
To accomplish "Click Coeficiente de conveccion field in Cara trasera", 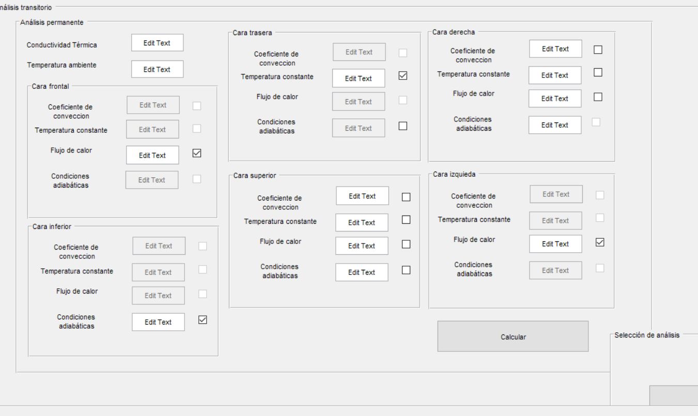I will pyautogui.click(x=359, y=52).
